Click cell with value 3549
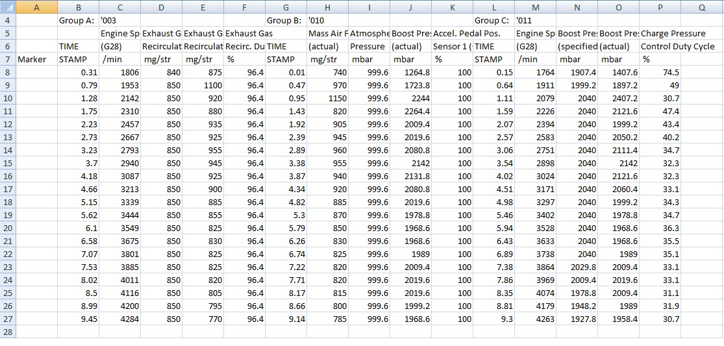This screenshot has height=346, width=724. (x=119, y=227)
